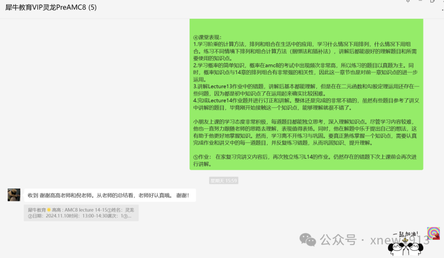Pin the chat window on top
The width and height of the screenshot is (444, 258).
408,1
